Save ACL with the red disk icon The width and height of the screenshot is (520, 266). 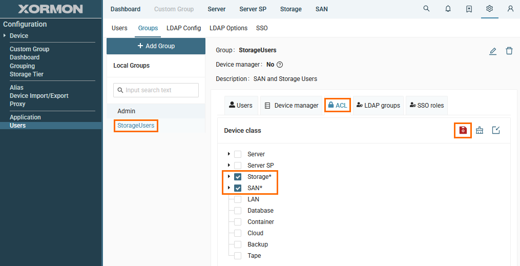(x=463, y=130)
